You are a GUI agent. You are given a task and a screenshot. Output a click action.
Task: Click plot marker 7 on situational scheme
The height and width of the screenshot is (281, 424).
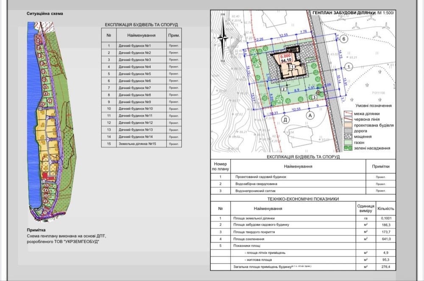pyautogui.click(x=50, y=100)
